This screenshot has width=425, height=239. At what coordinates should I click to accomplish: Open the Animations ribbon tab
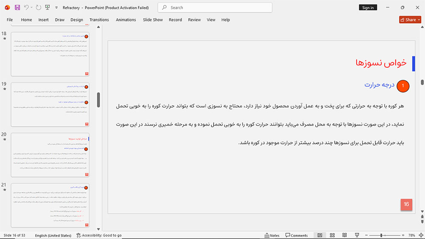(x=126, y=20)
